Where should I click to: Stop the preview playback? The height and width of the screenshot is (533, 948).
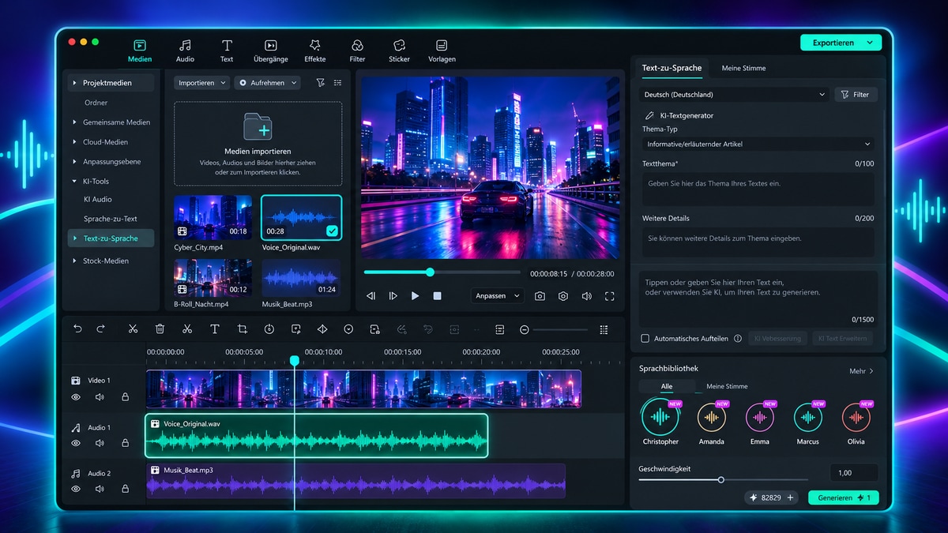click(437, 296)
